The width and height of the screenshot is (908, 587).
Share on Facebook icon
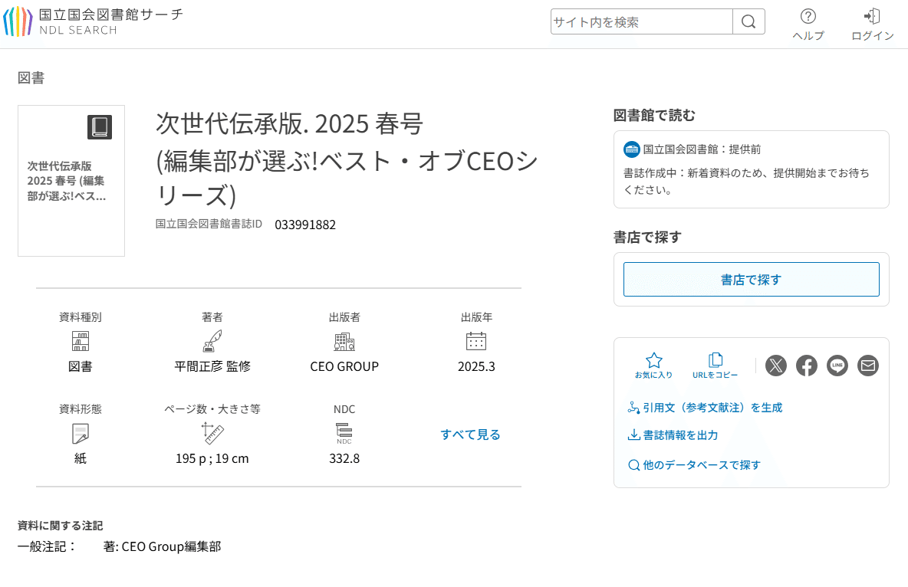point(807,366)
